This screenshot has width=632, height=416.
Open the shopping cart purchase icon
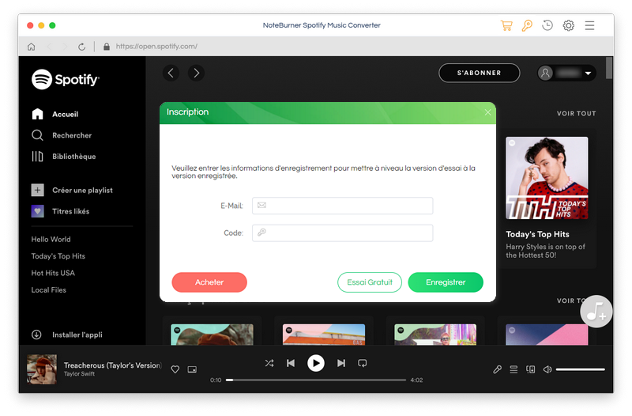point(506,25)
